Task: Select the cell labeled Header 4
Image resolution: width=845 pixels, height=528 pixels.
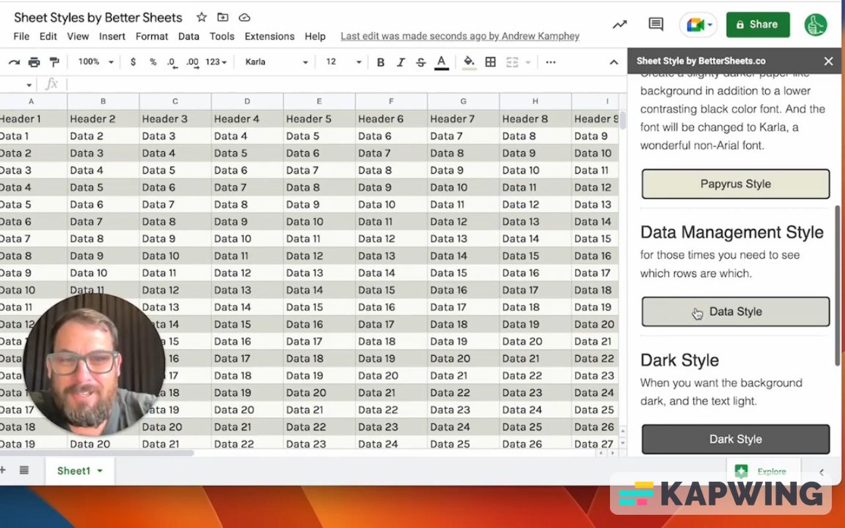Action: coord(247,119)
